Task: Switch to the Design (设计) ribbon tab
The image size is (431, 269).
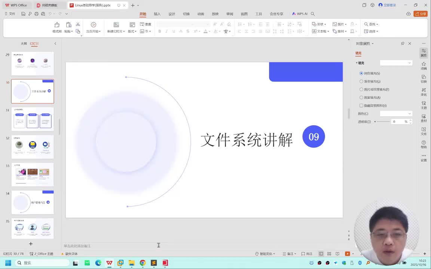Action: click(172, 14)
